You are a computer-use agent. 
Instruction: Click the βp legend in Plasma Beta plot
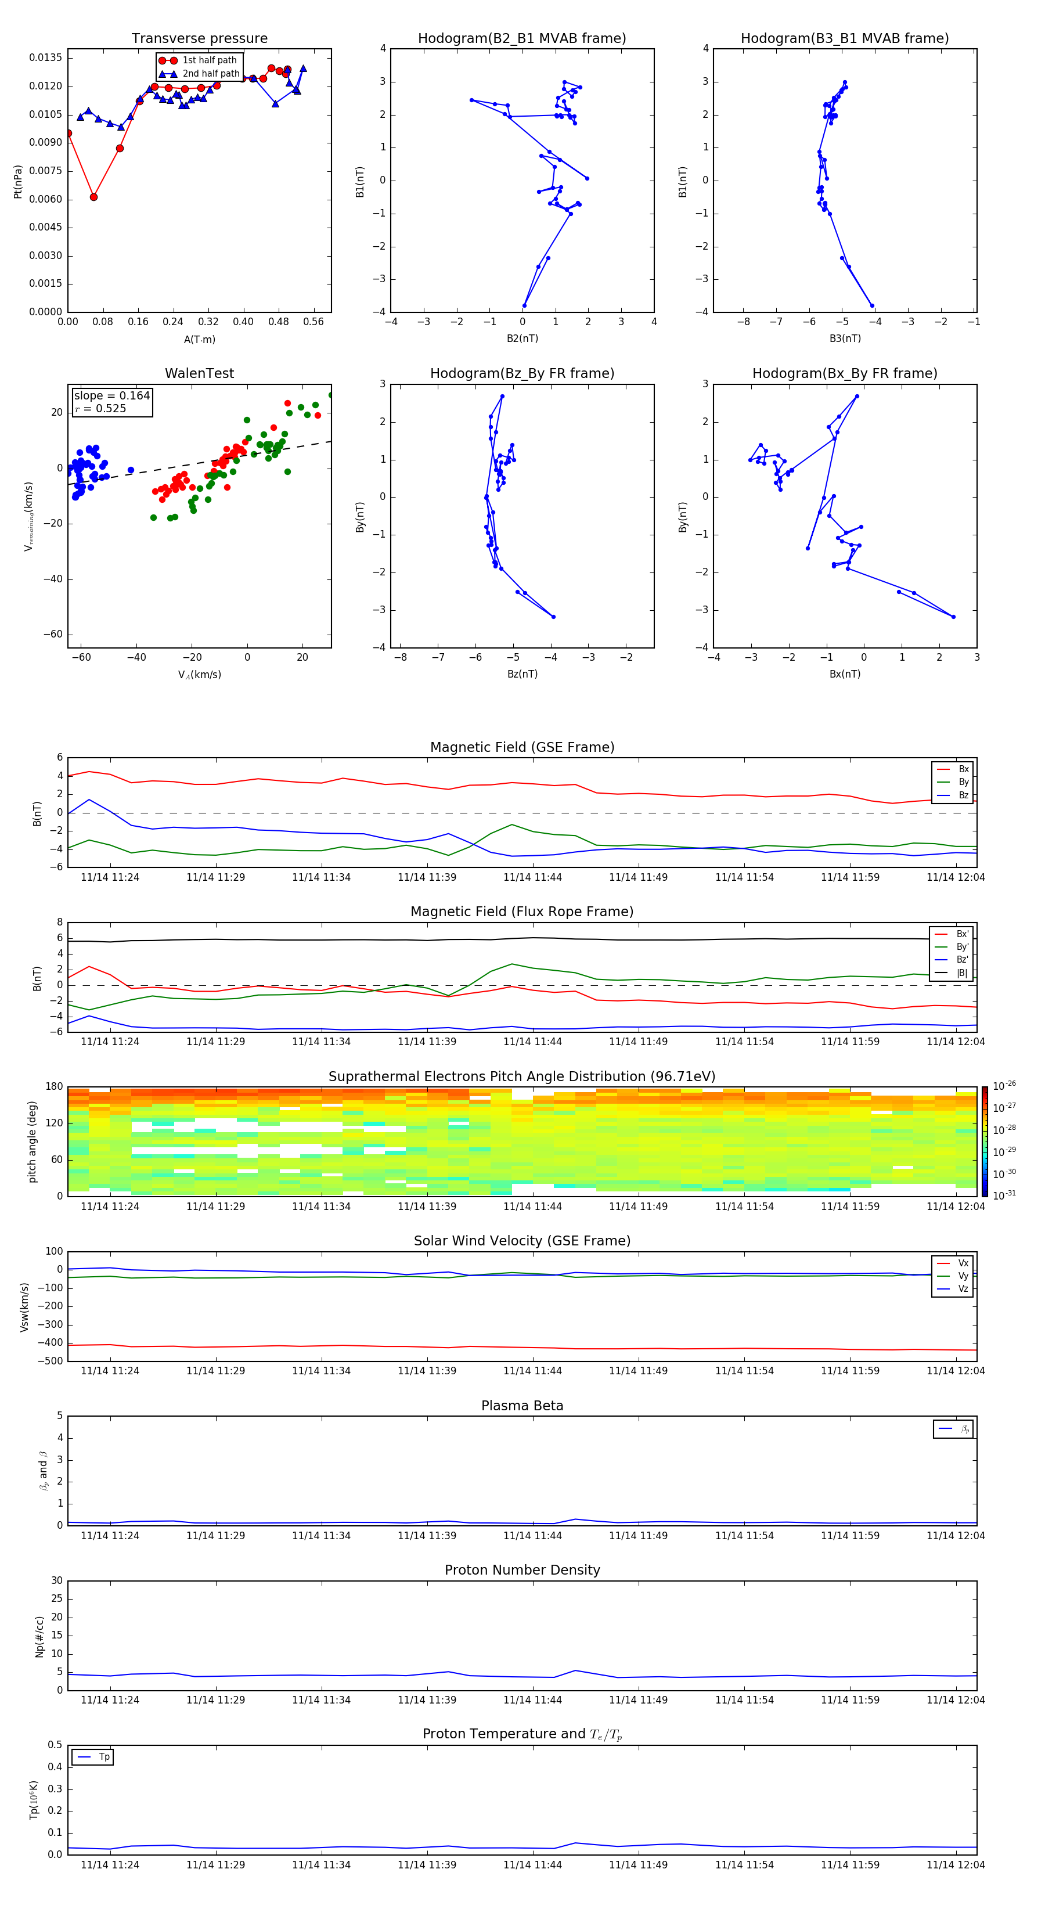[x=953, y=1429]
